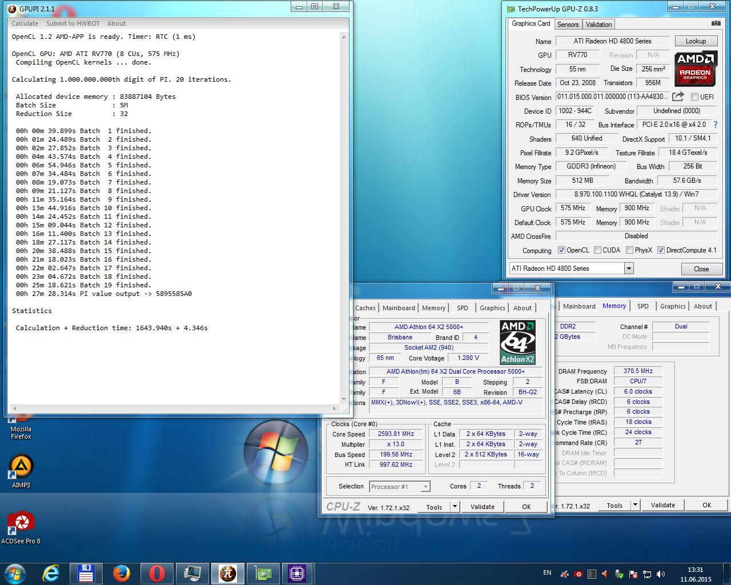731x585 pixels.
Task: Click the Tools button in CPU-Z CPU window
Action: pyautogui.click(x=434, y=507)
